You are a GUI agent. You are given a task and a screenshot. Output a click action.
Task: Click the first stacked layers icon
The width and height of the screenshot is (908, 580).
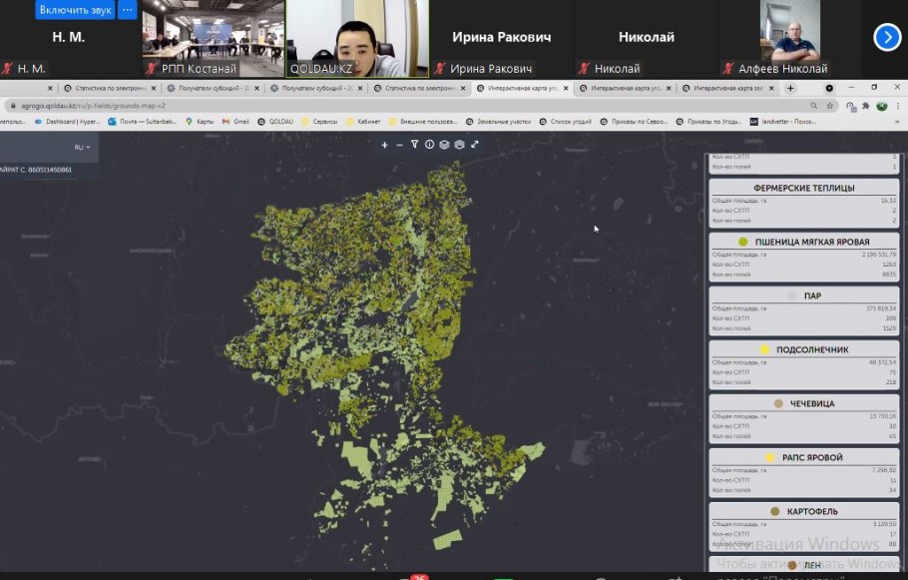pos(444,145)
